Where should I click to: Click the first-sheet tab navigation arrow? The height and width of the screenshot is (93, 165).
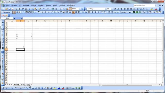[x=5, y=85]
